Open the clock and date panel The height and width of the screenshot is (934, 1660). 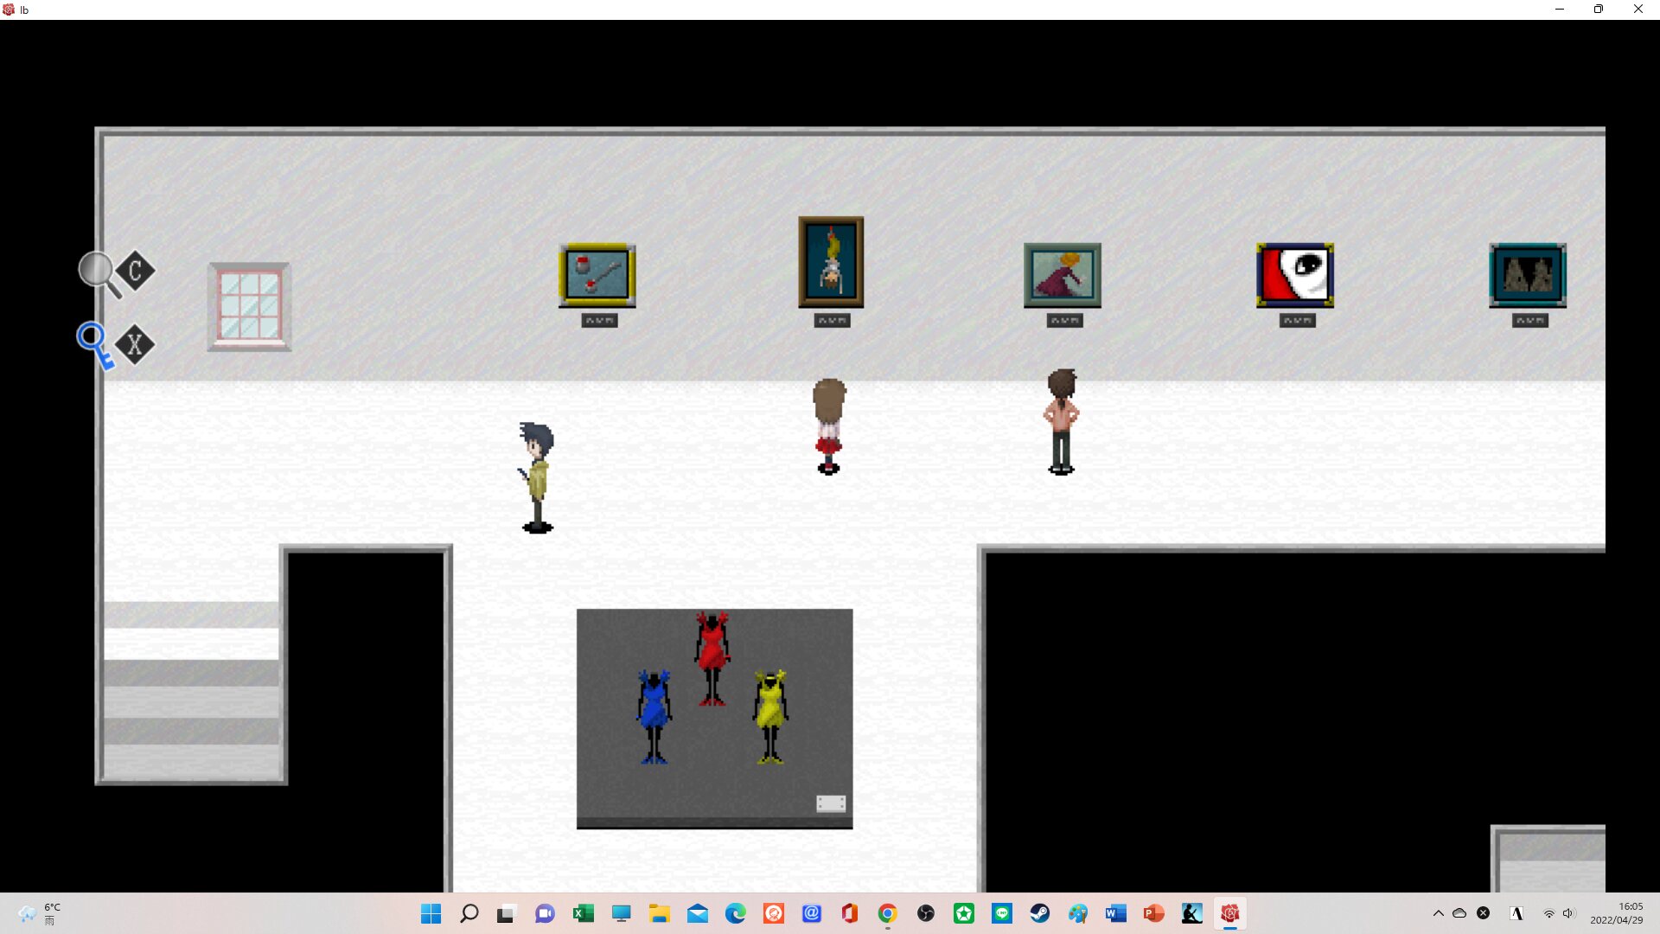pos(1617,913)
